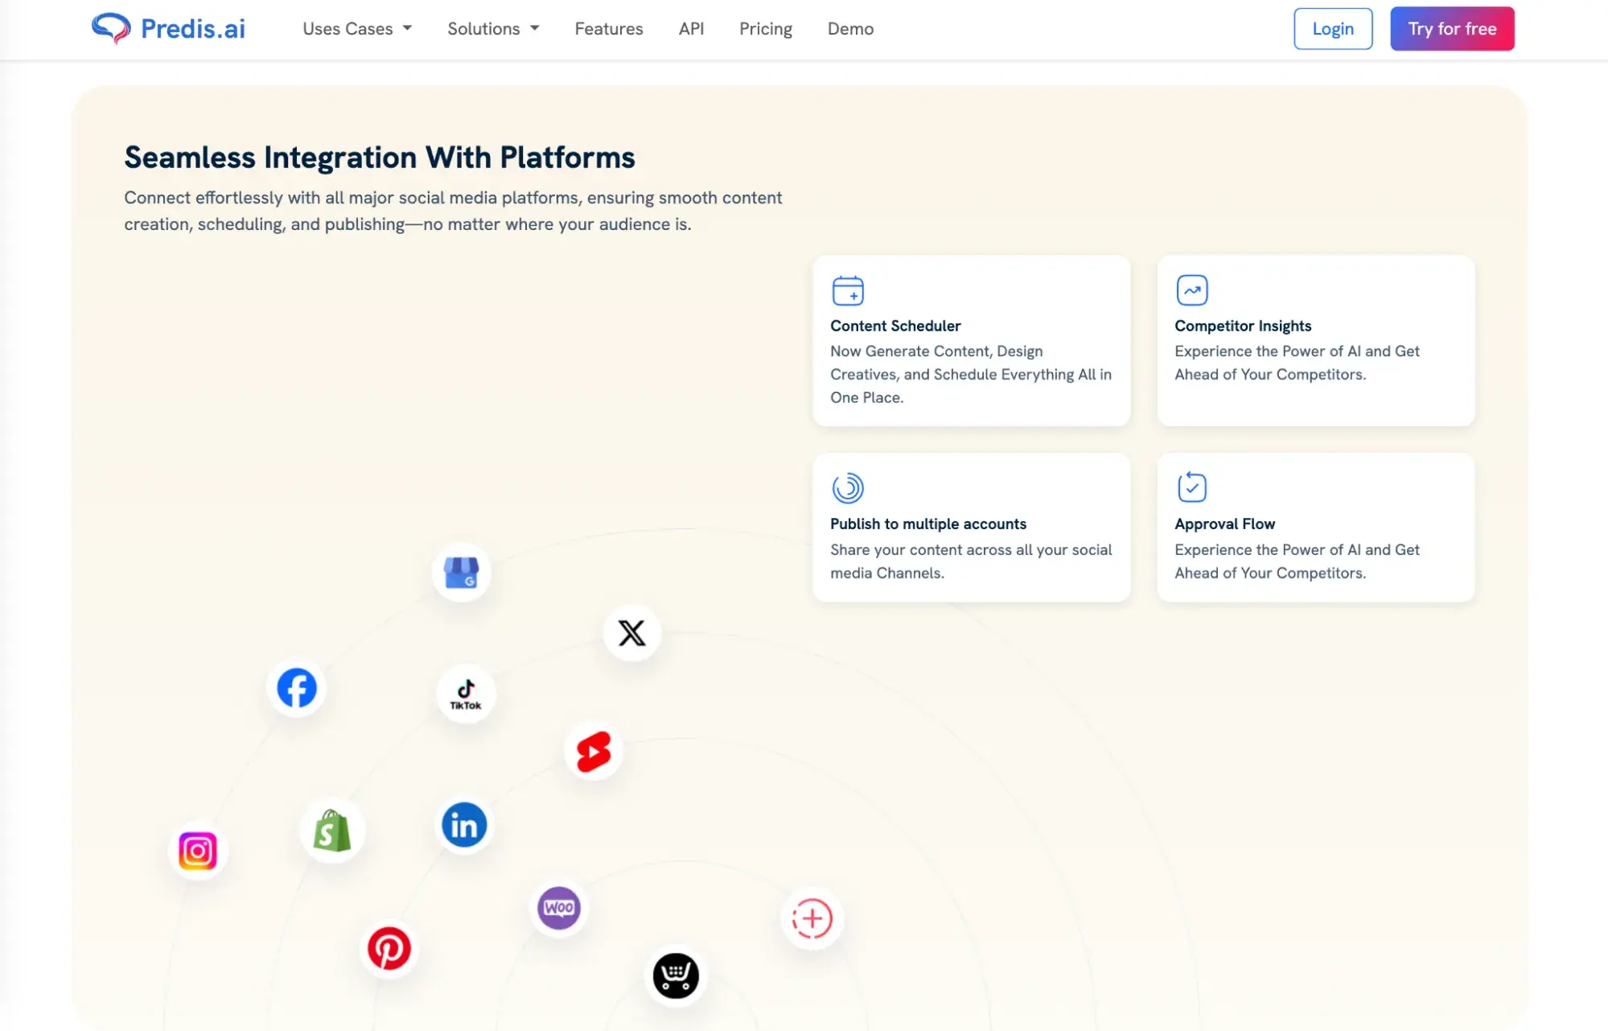
Task: Click the Content Scheduler calendar icon
Action: [848, 290]
